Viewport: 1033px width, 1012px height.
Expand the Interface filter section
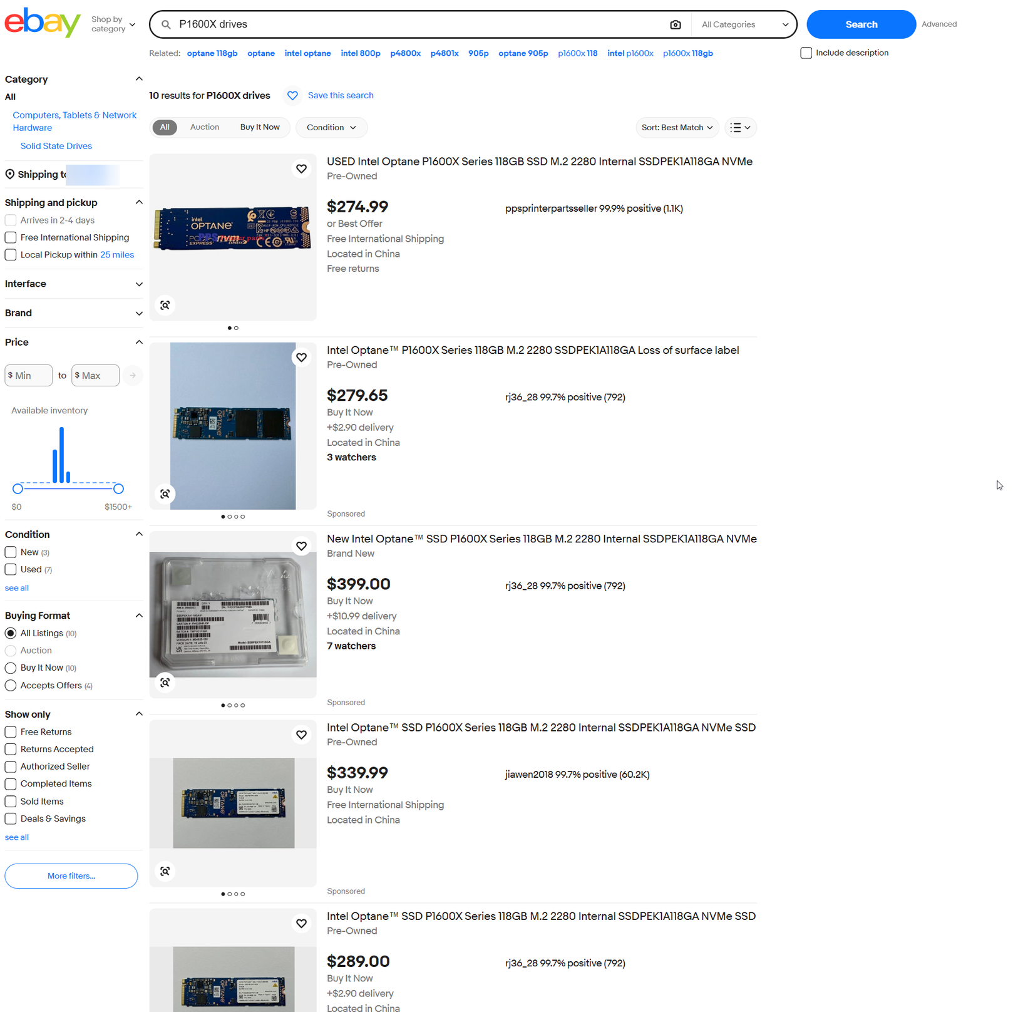[74, 284]
